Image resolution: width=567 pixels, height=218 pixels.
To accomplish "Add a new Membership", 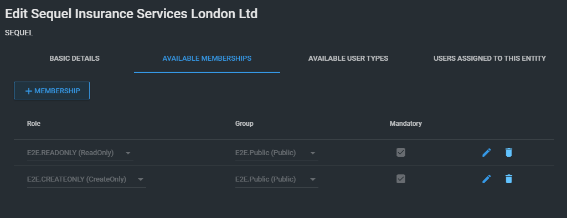I will click(x=51, y=91).
